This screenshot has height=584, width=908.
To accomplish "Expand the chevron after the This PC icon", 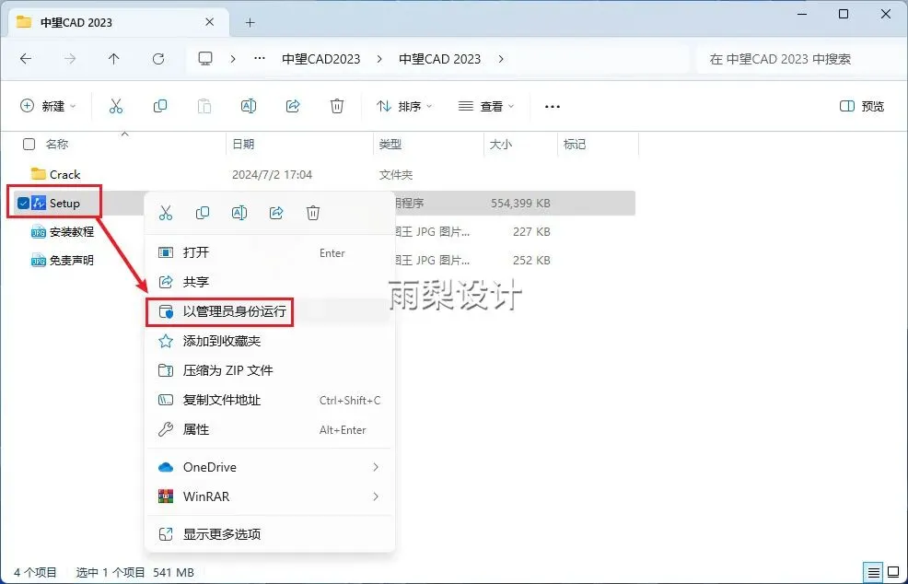I will tap(233, 59).
